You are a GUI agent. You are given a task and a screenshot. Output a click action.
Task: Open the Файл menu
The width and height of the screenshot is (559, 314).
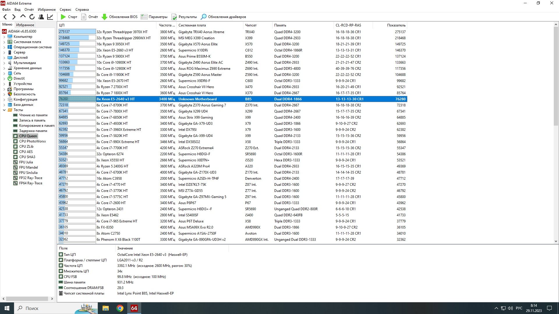(x=6, y=10)
